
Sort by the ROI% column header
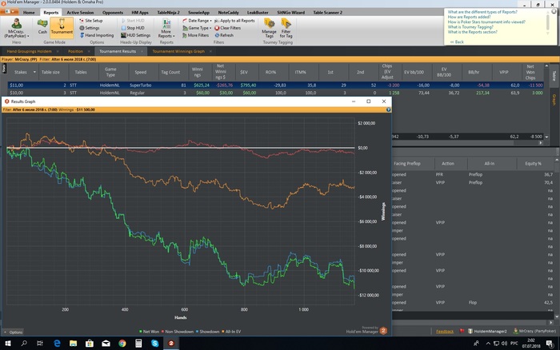[x=270, y=72]
